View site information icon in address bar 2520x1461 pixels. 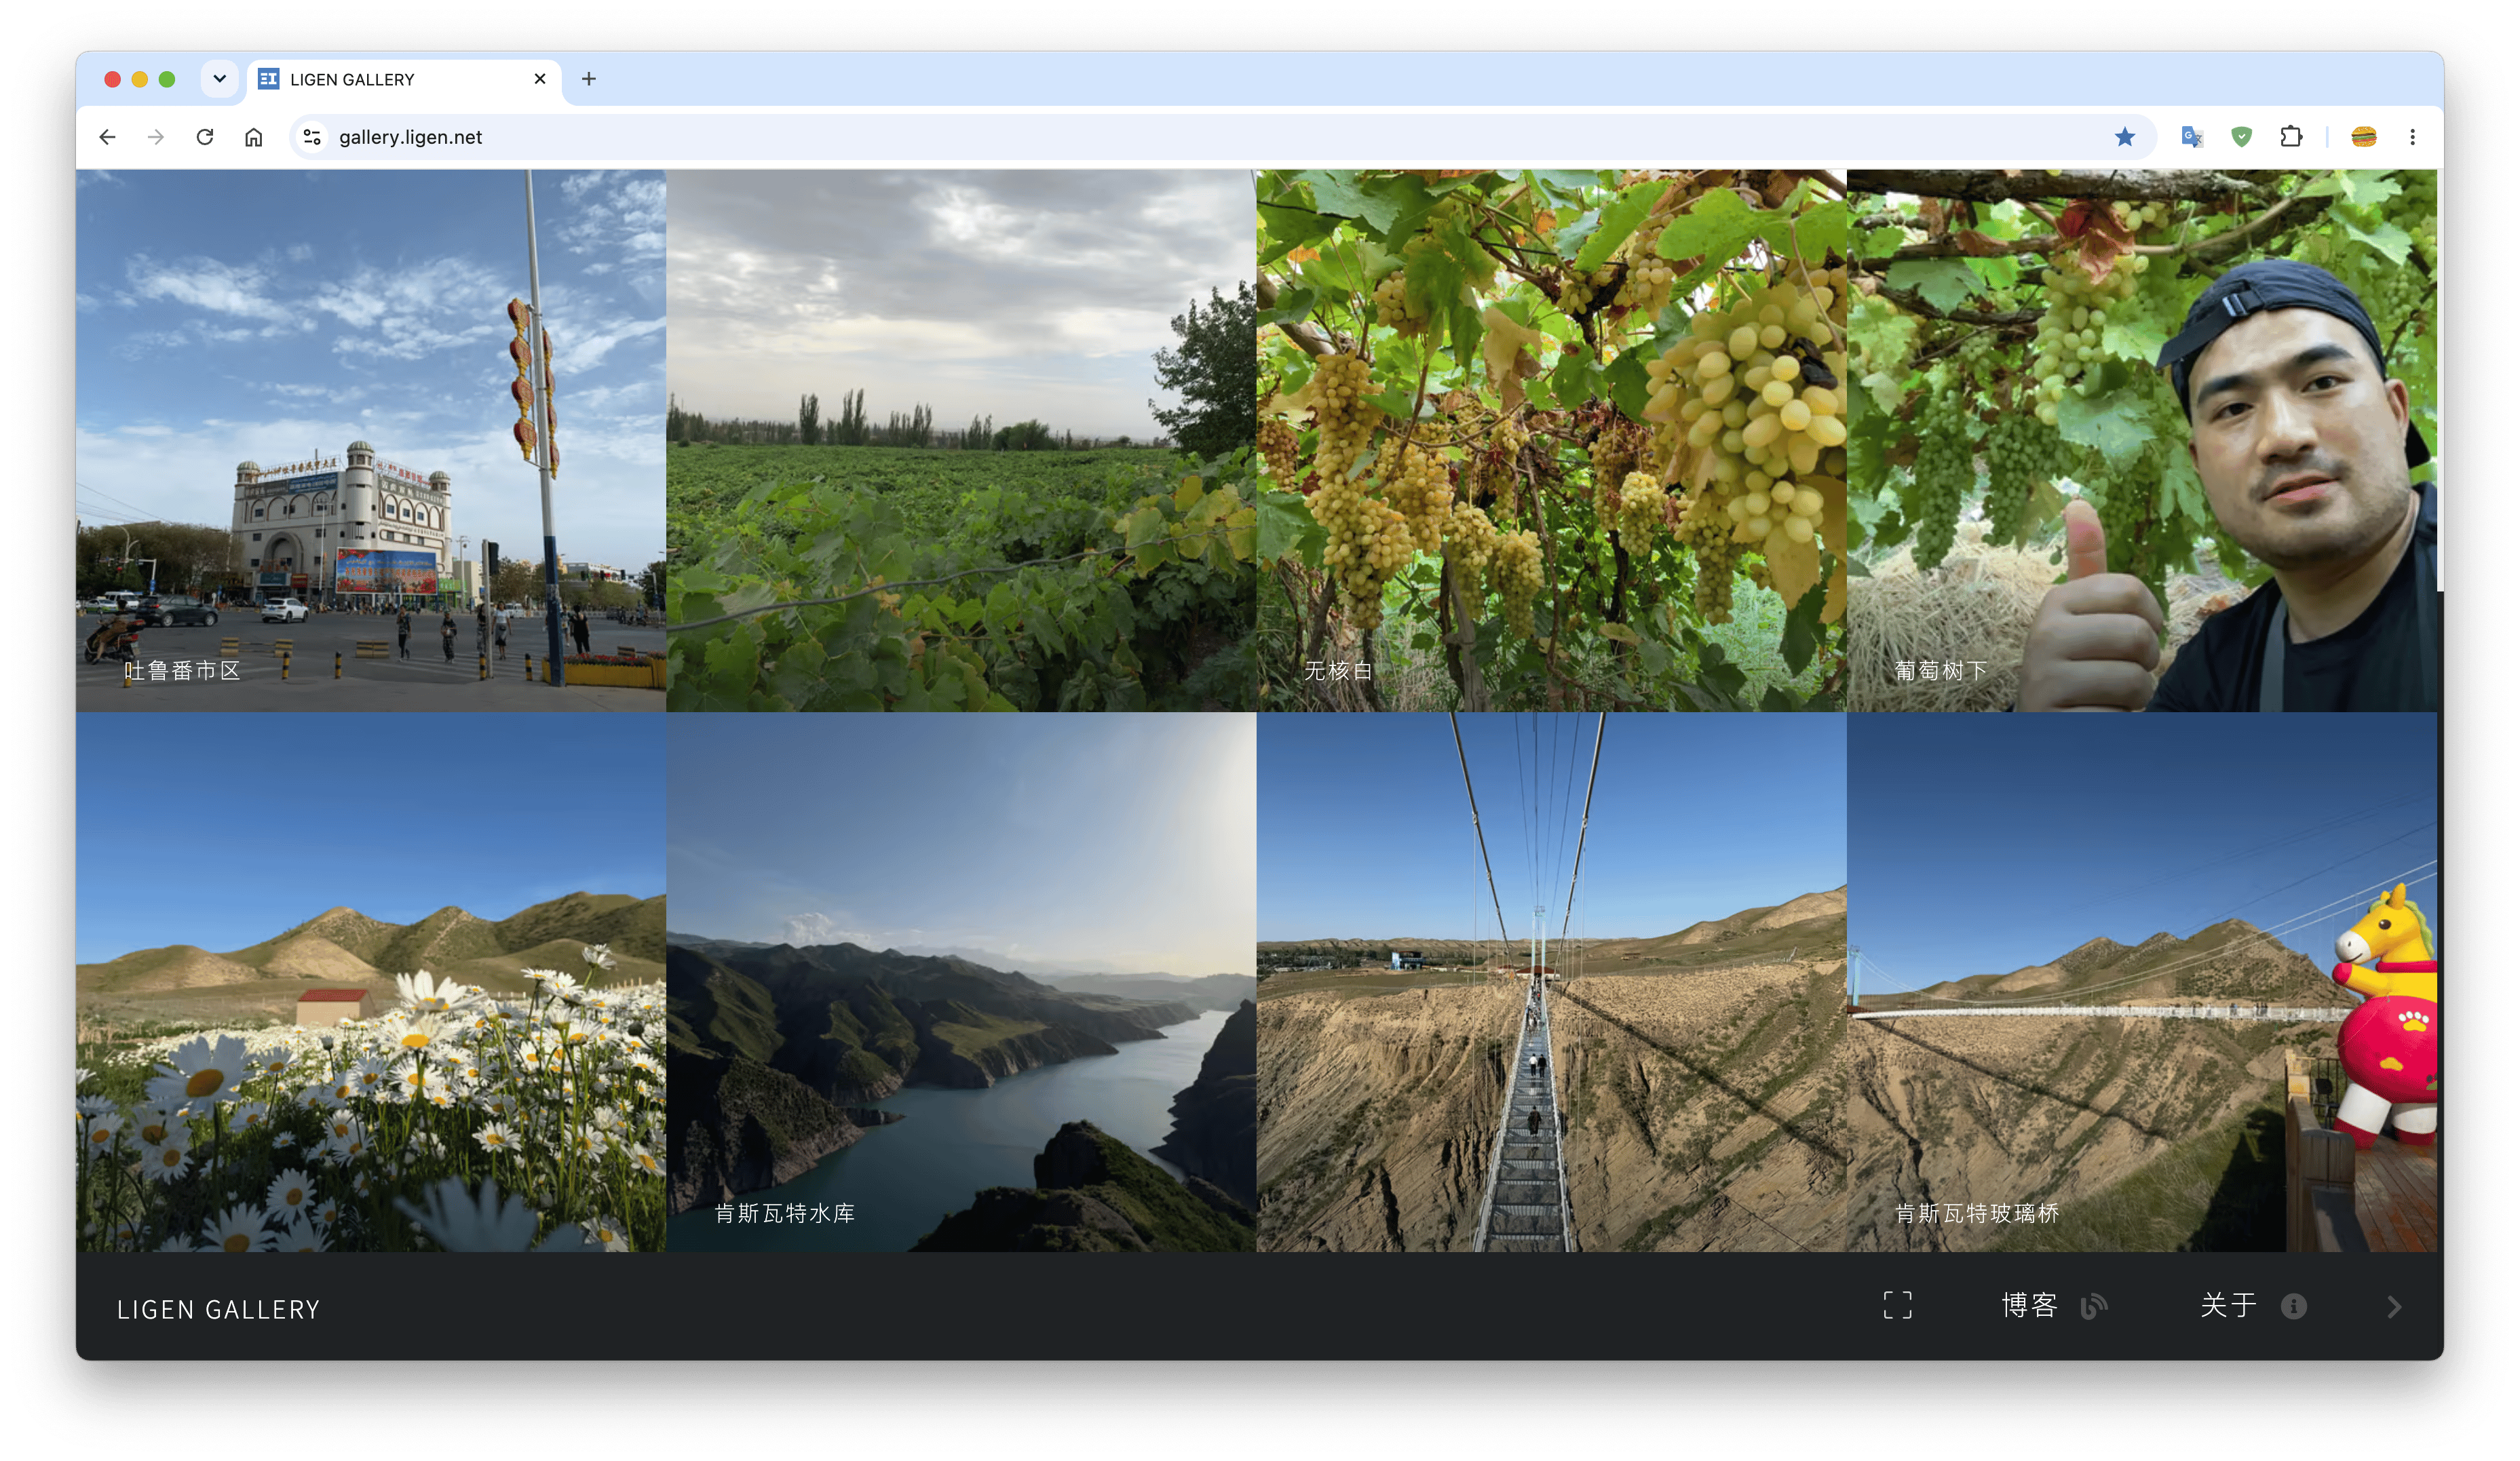click(x=312, y=137)
